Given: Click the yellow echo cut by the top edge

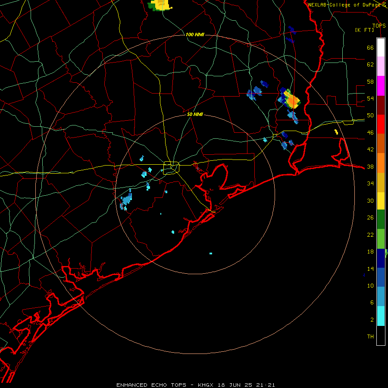Looking at the screenshot, I should coord(160,5).
